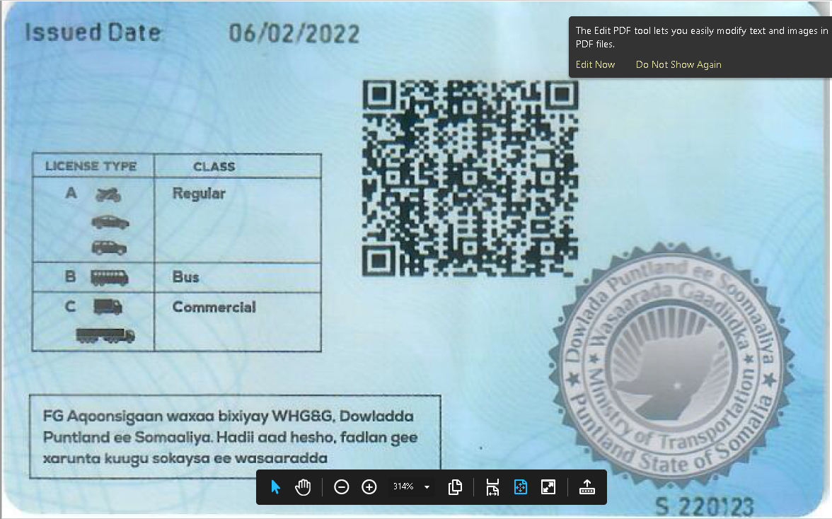Open the page display (pages) icon
832x519 pixels.
(x=455, y=486)
